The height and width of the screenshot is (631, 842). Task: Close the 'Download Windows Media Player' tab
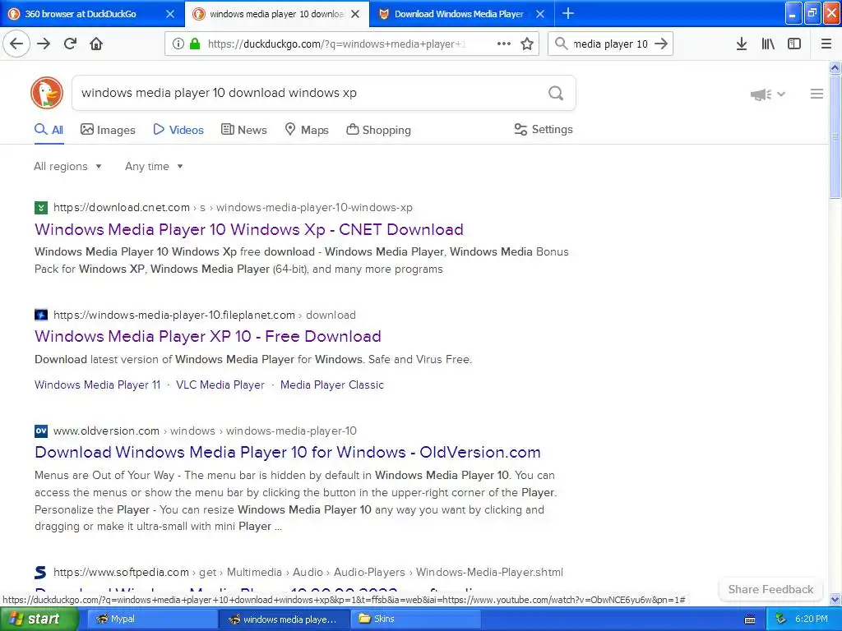pos(540,14)
